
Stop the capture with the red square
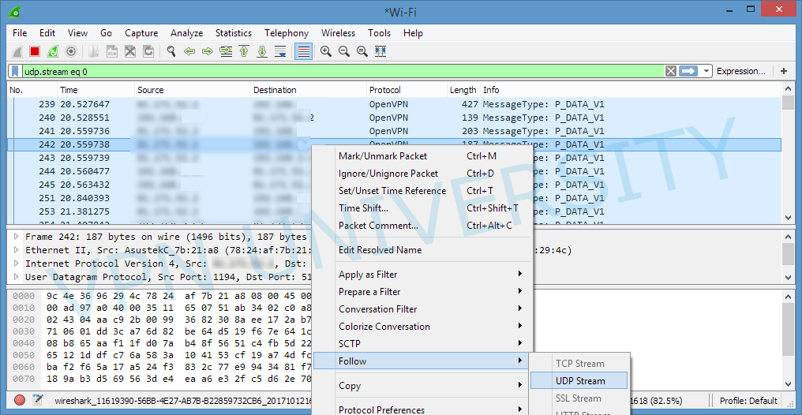click(34, 51)
